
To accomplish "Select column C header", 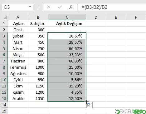I will click(67, 17).
